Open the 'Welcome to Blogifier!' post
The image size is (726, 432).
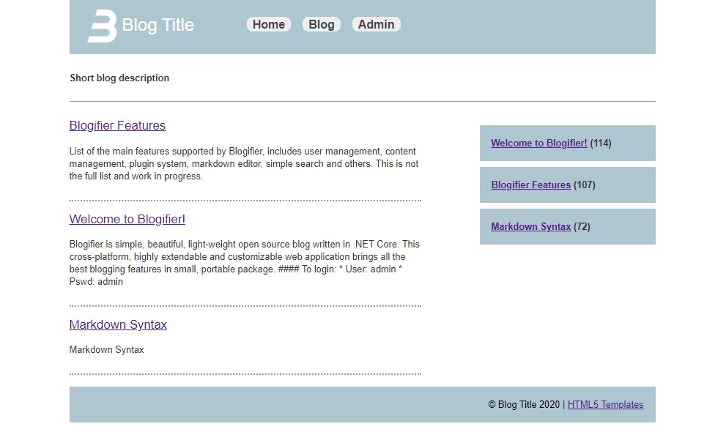[x=127, y=219]
